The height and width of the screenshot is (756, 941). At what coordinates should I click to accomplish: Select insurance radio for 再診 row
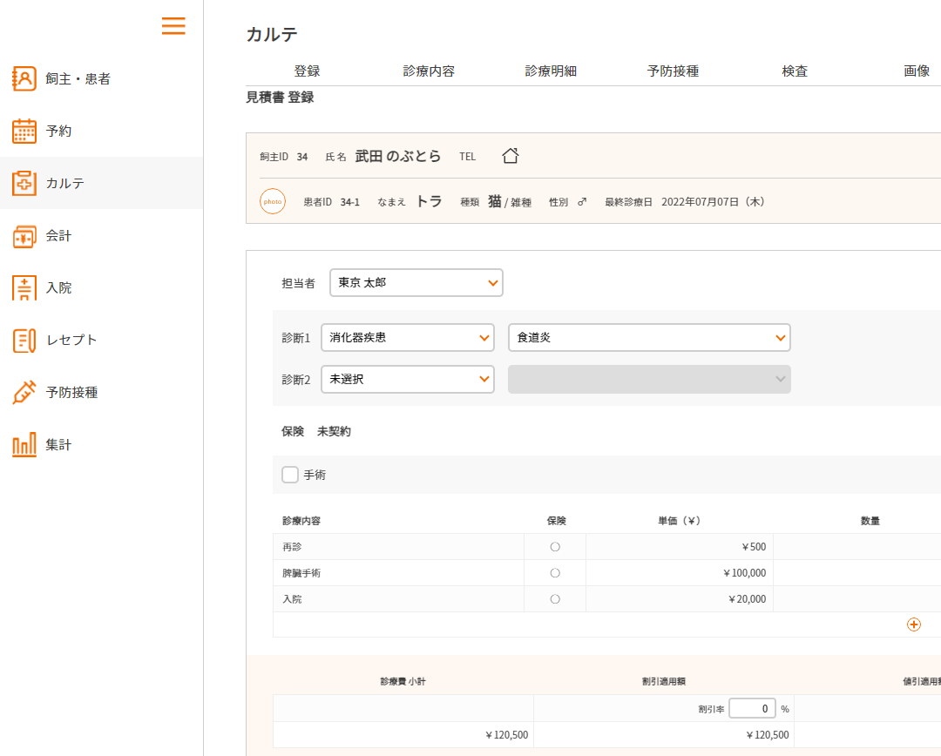pos(555,547)
